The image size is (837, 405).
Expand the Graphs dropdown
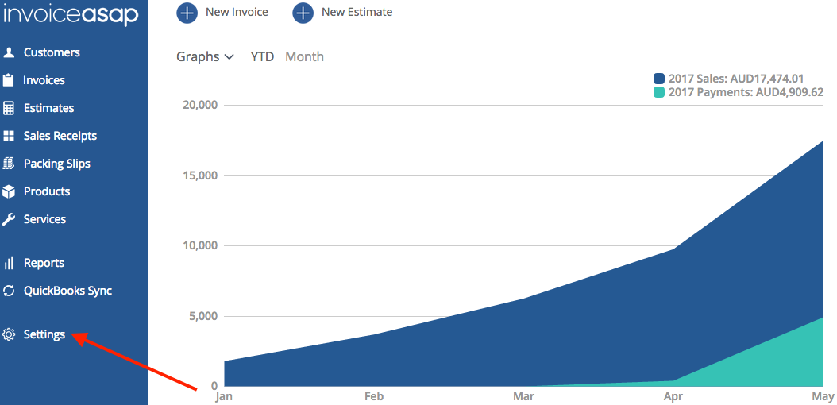205,56
